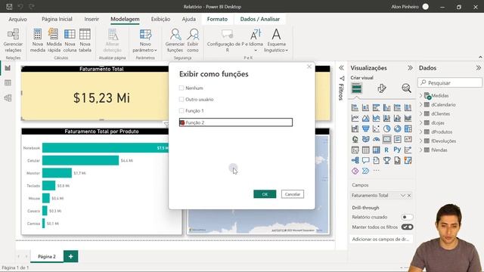This screenshot has height=272, width=484.
Task: Open the Inserir tab
Action: click(92, 19)
